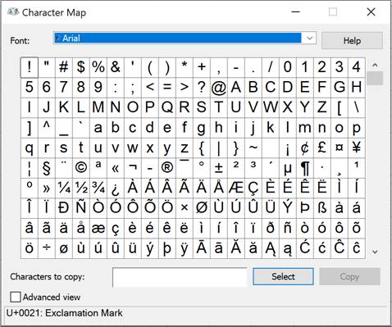Viewport: 392px width, 327px height.
Task: Select the three quarters ¾ fraction
Action: (x=98, y=188)
